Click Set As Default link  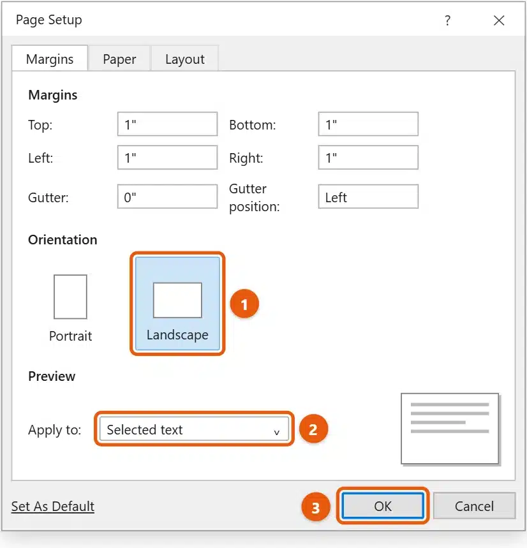click(x=53, y=506)
